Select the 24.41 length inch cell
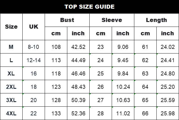 pyautogui.click(x=168, y=60)
